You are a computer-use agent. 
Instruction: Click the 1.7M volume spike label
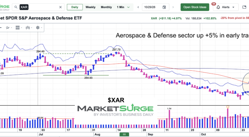click(169, 109)
